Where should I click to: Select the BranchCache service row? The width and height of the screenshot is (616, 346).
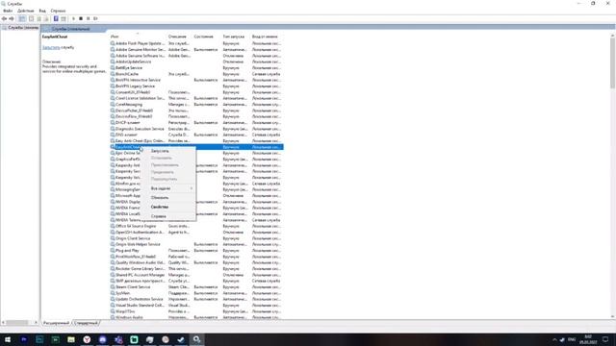[196, 74]
